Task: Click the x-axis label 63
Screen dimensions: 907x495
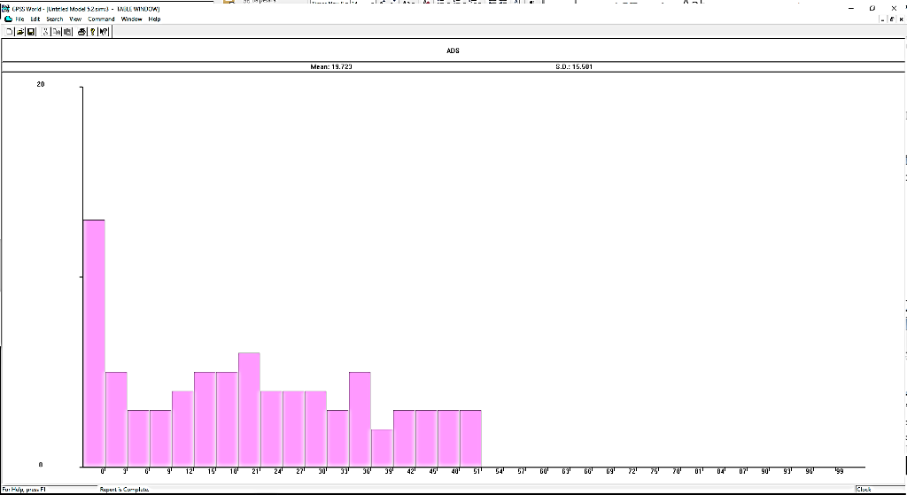Action: pos(566,471)
